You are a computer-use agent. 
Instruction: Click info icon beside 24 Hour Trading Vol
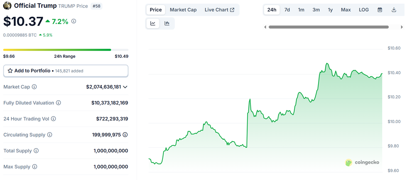53,119
